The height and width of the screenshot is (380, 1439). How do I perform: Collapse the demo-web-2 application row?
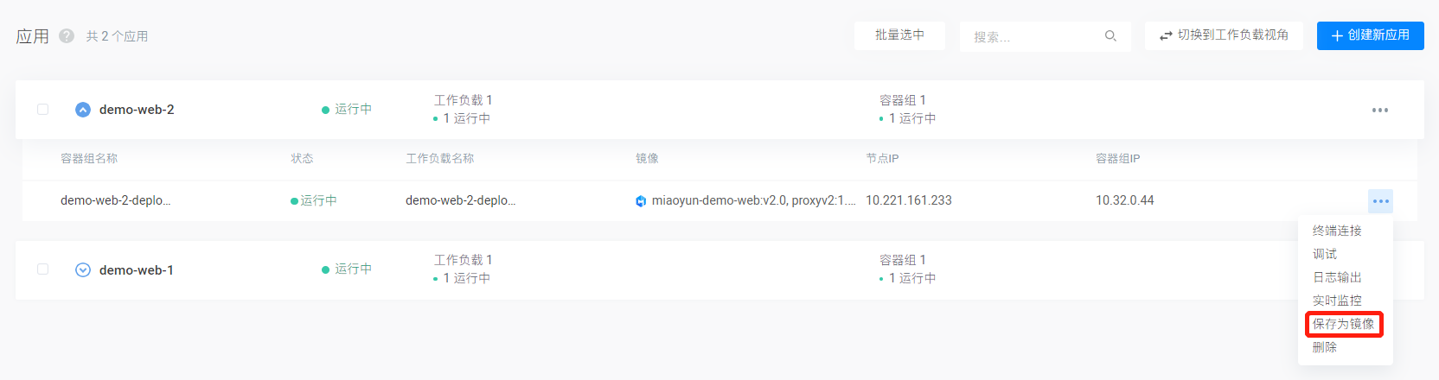point(83,110)
